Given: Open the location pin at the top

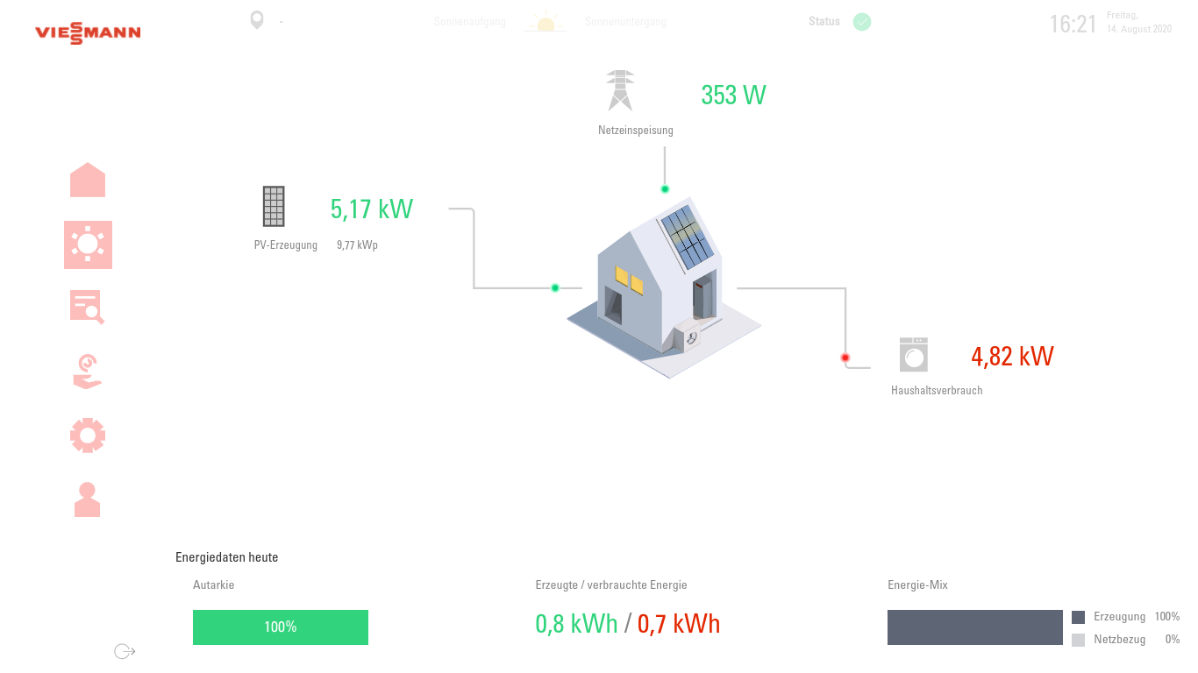Looking at the screenshot, I should pyautogui.click(x=256, y=19).
